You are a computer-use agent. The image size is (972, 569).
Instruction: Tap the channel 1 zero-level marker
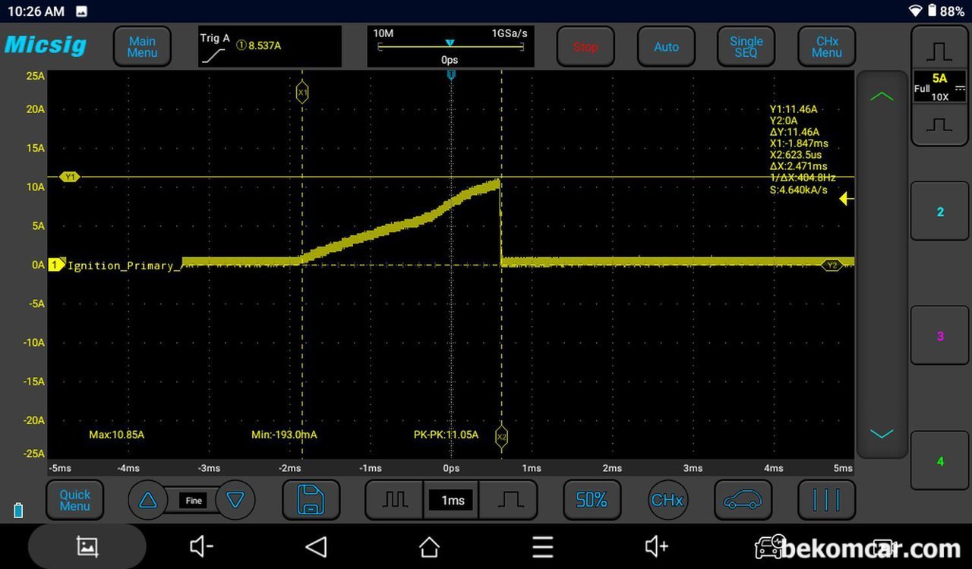(56, 265)
